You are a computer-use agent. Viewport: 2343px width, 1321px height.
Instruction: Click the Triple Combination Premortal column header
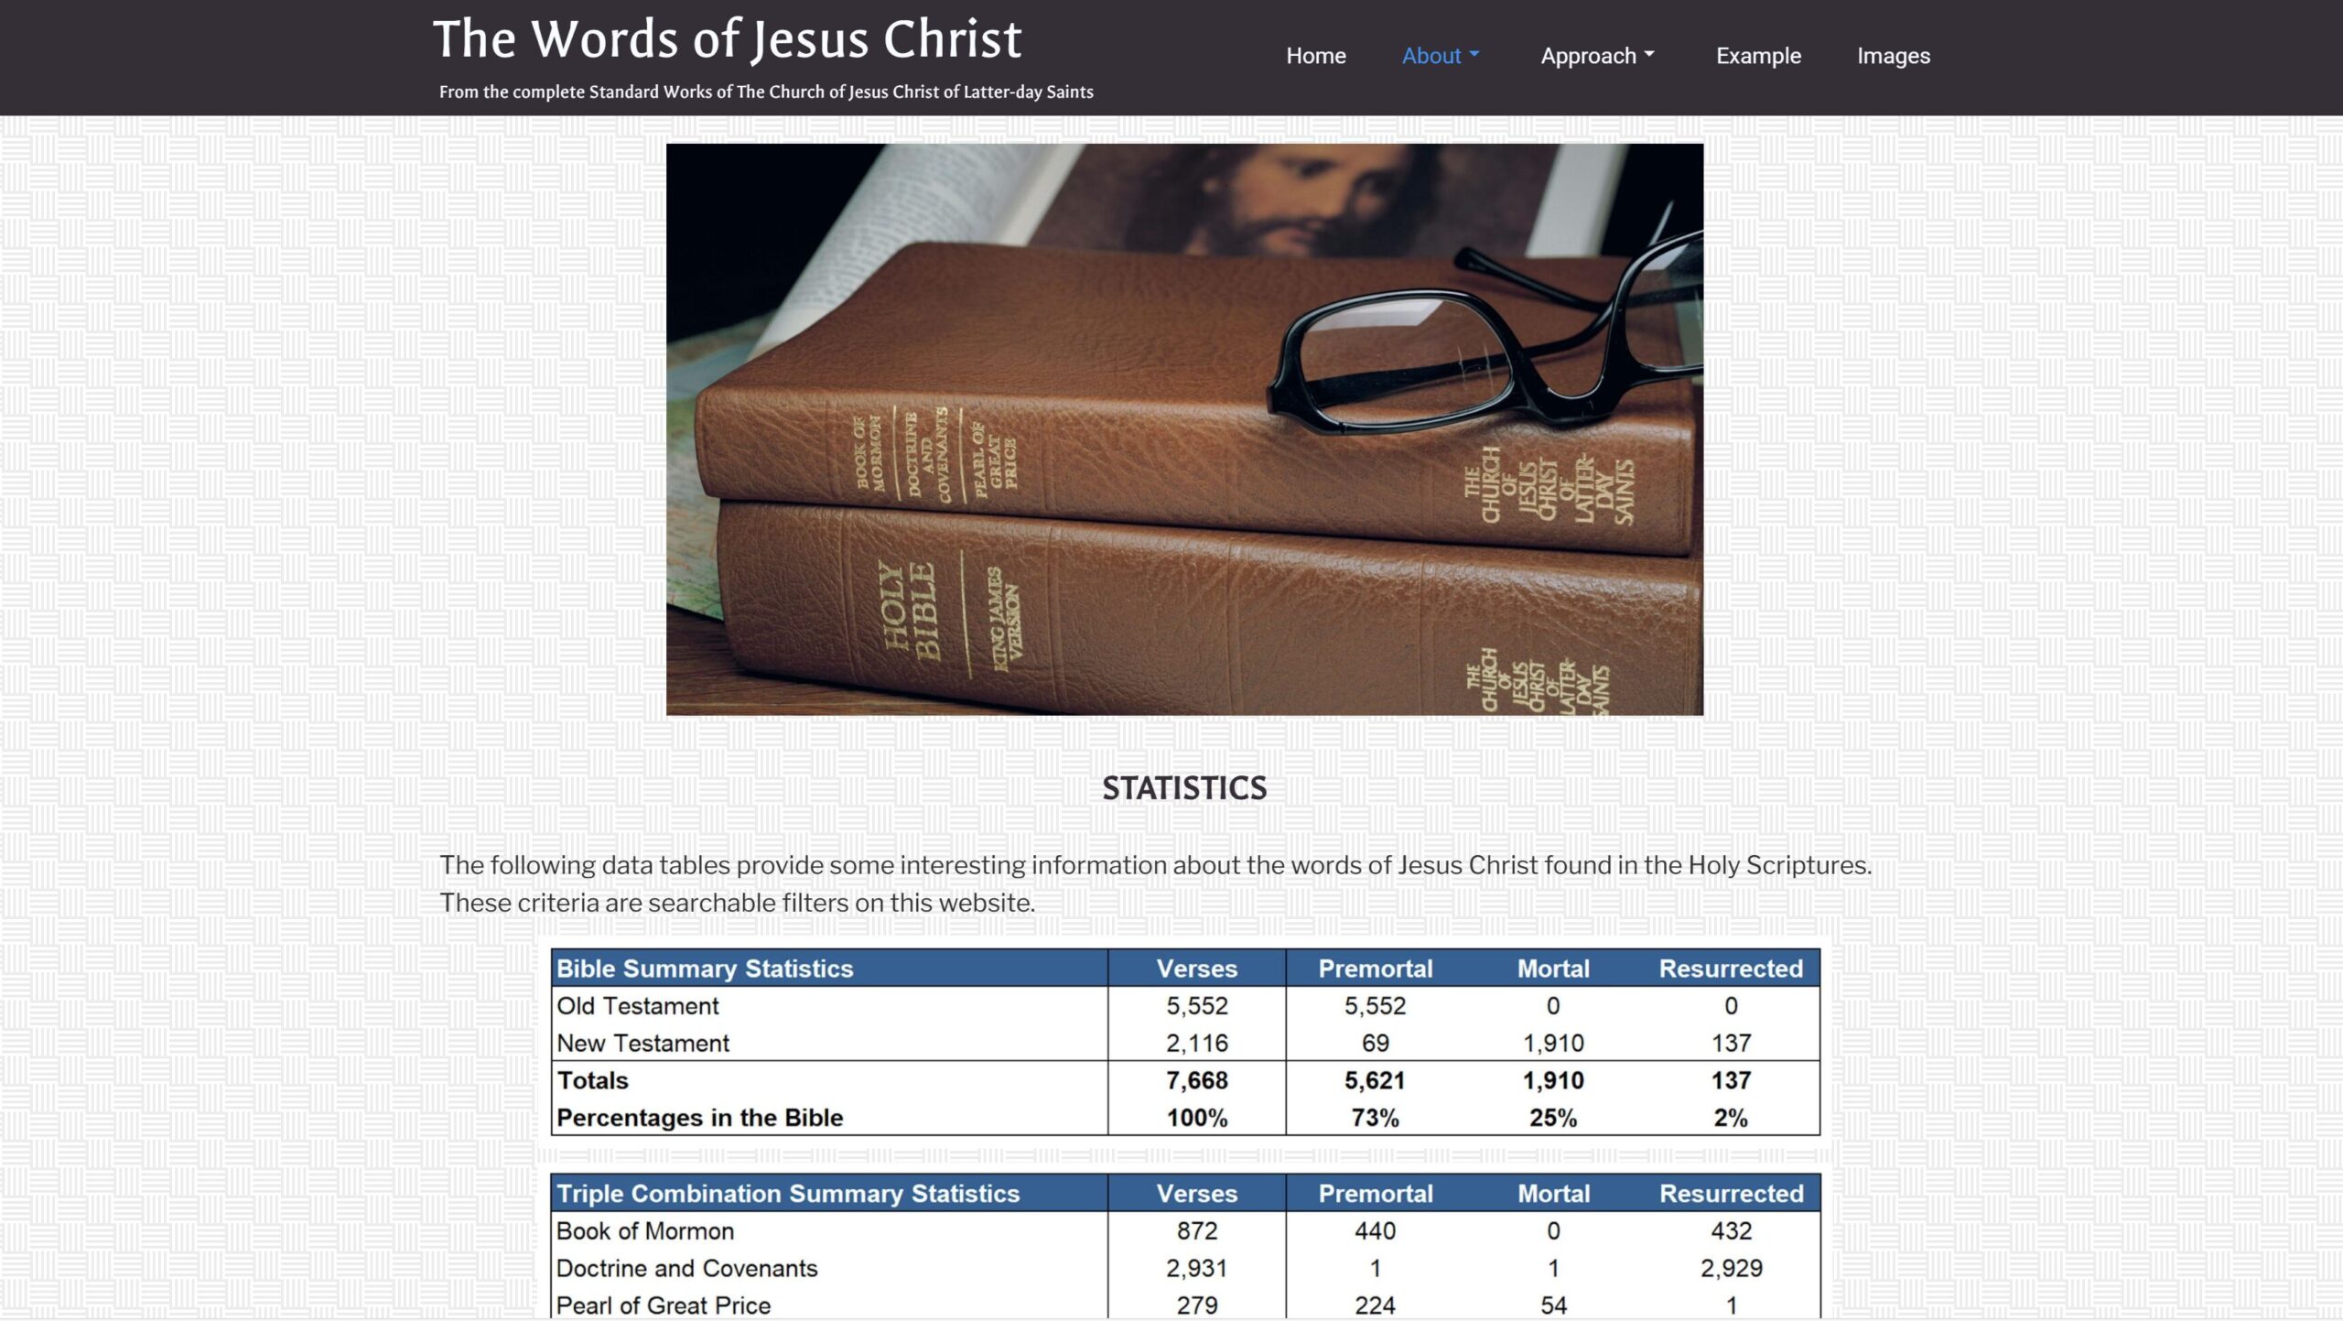(x=1375, y=1194)
